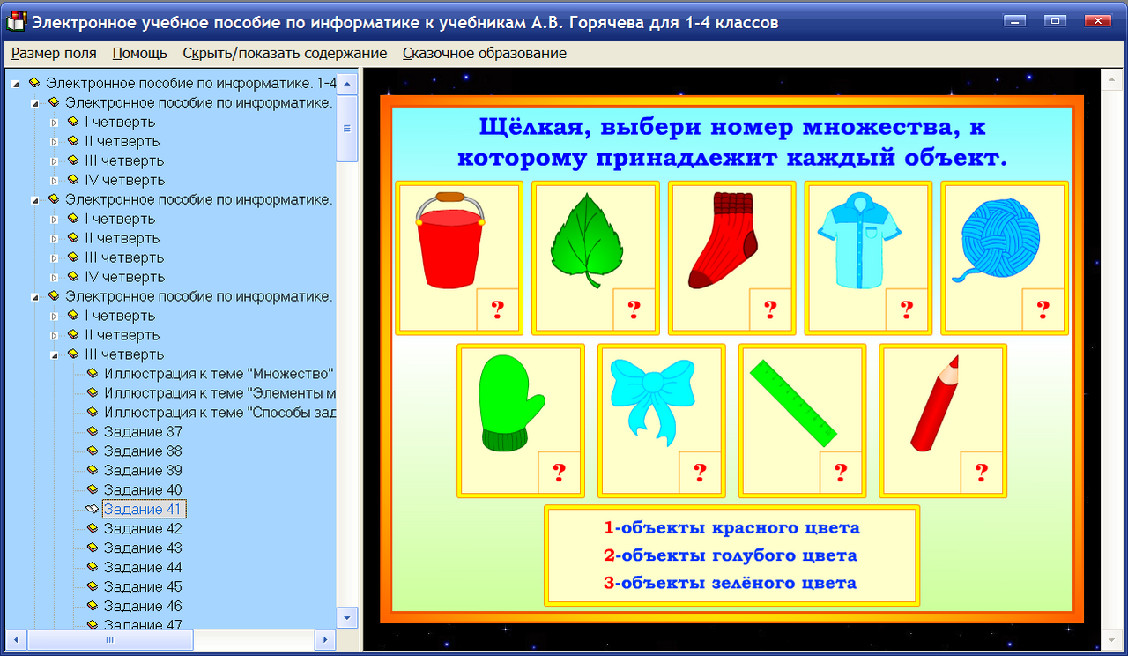Click the "?" icon on the yarn ball card

coord(1043,309)
